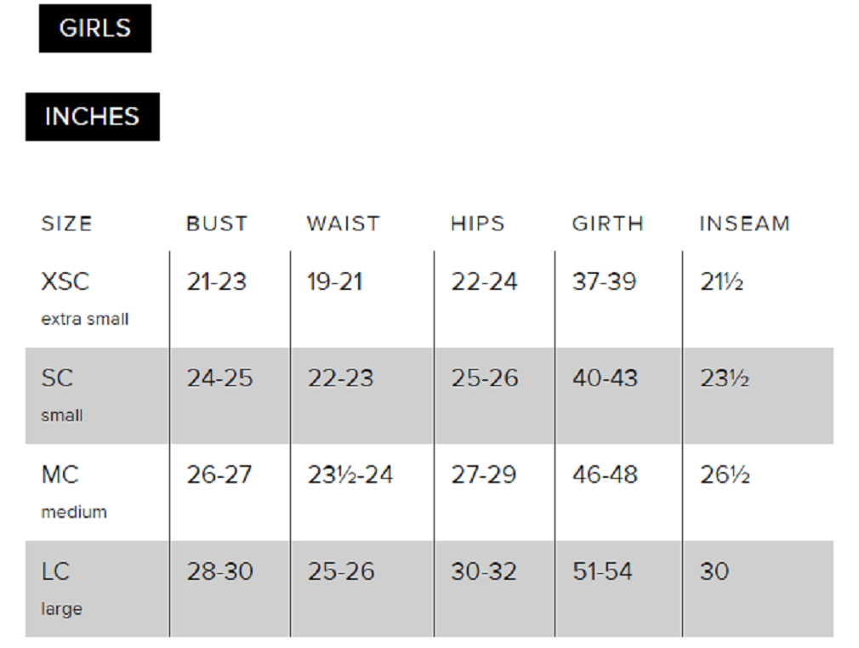Select the LC large size label
The width and height of the screenshot is (859, 648).
click(x=56, y=571)
